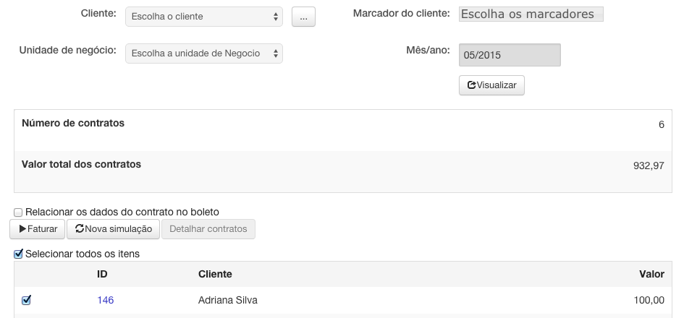Click the Detalhar contratos button
The height and width of the screenshot is (318, 684).
tap(208, 229)
